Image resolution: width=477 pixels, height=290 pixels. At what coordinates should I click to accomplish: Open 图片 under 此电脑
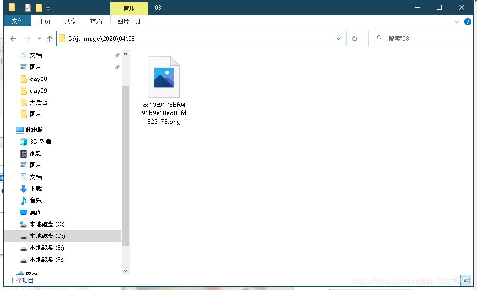36,165
